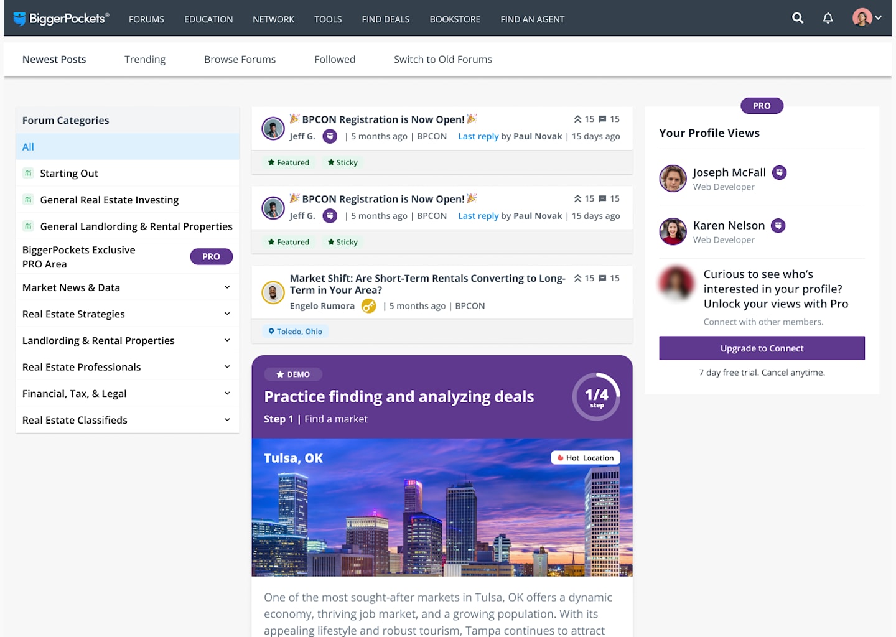Click the PRO badge above Your Profile Views
The image size is (896, 637).
(x=762, y=106)
